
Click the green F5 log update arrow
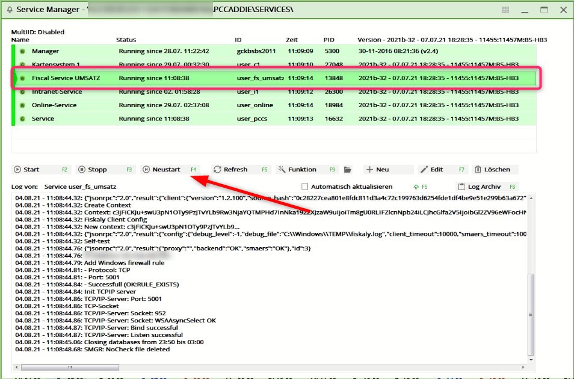pos(421,186)
